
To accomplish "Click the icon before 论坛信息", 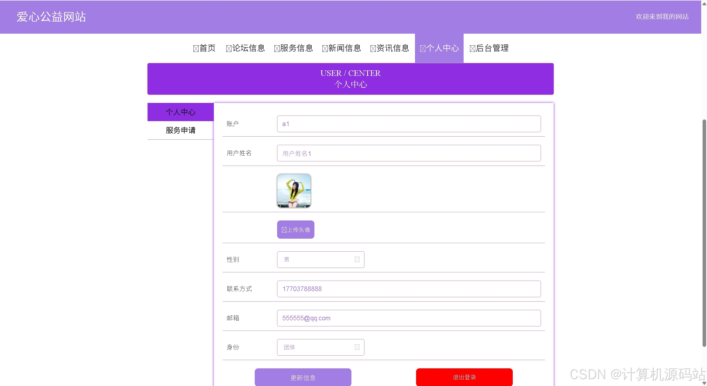I will (x=229, y=49).
